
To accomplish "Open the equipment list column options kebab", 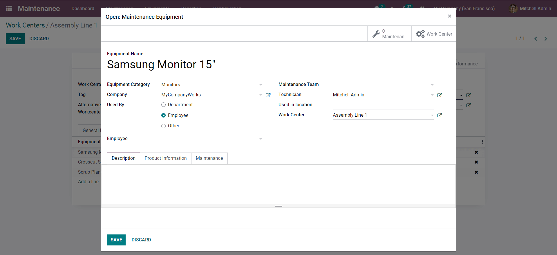I will [482, 142].
